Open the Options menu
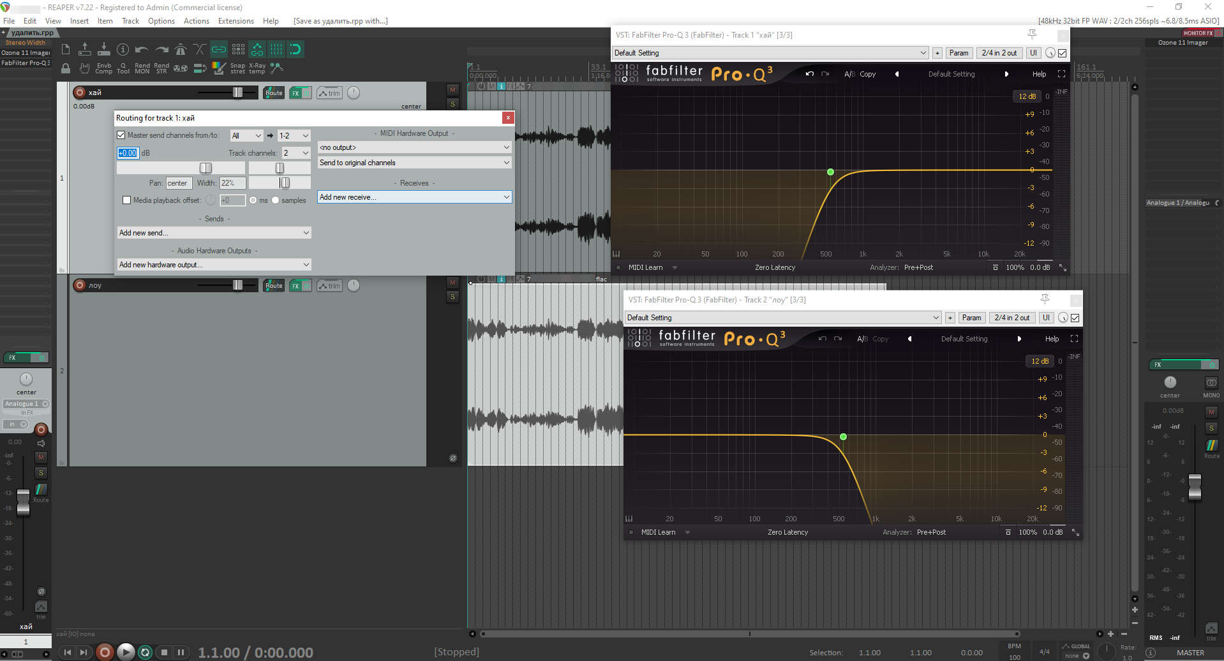This screenshot has height=661, width=1224. [x=161, y=21]
